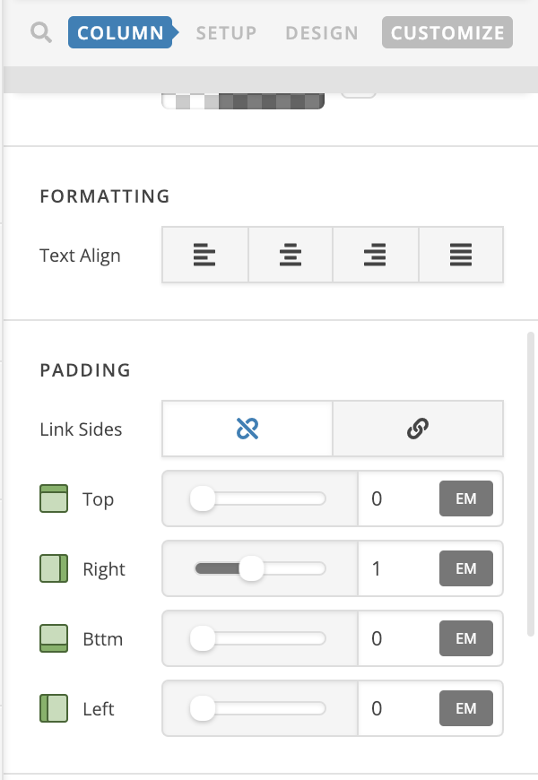Click the Right padding slider handle
This screenshot has width=538, height=780.
[251, 568]
